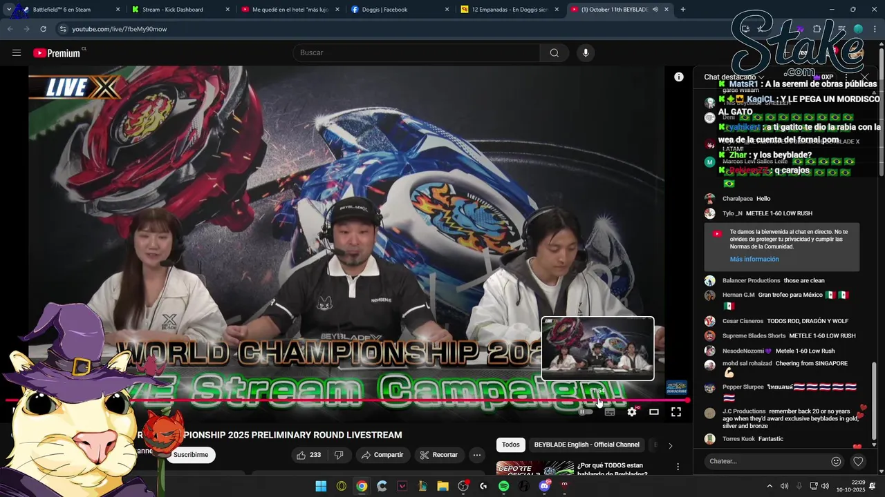The height and width of the screenshot is (497, 885).
Task: Open emoji picker in chat input
Action: point(836,461)
